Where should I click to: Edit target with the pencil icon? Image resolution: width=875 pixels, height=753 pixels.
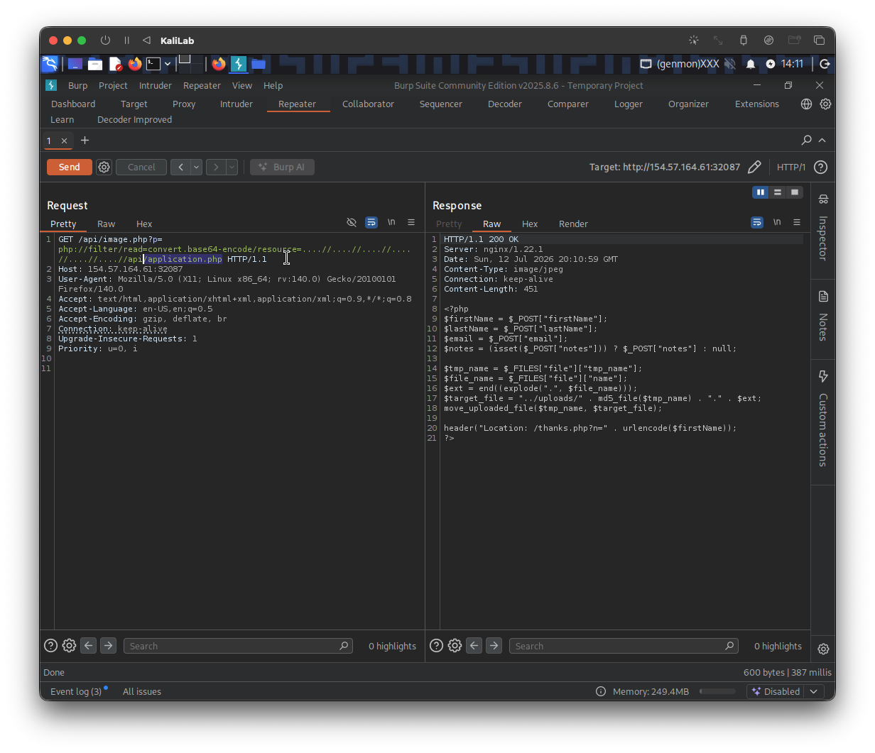[x=754, y=167]
